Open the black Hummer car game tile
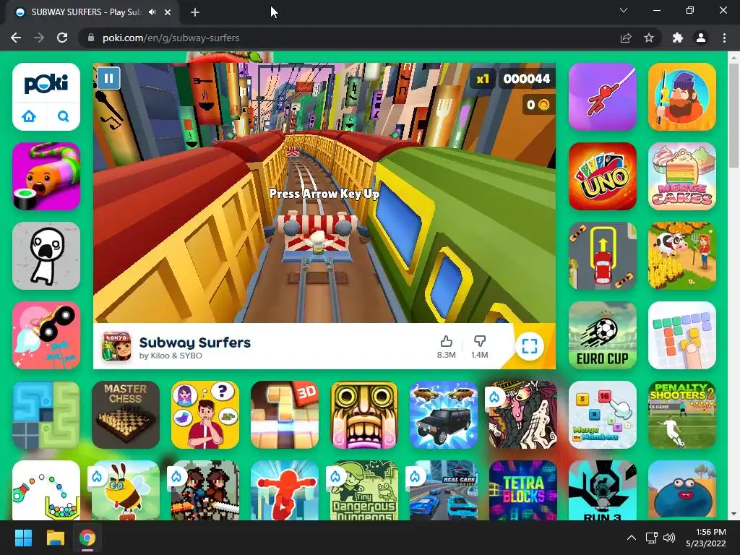The height and width of the screenshot is (555, 740). (444, 414)
